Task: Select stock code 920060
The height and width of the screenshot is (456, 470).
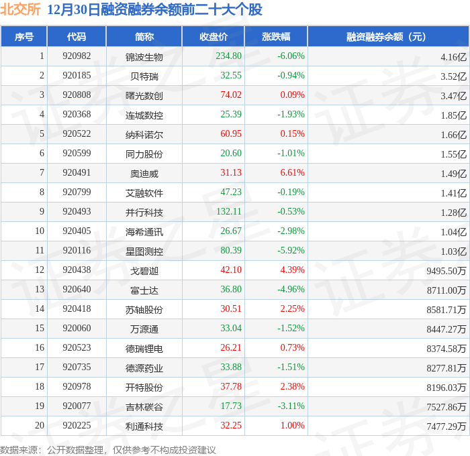Action: coord(77,329)
